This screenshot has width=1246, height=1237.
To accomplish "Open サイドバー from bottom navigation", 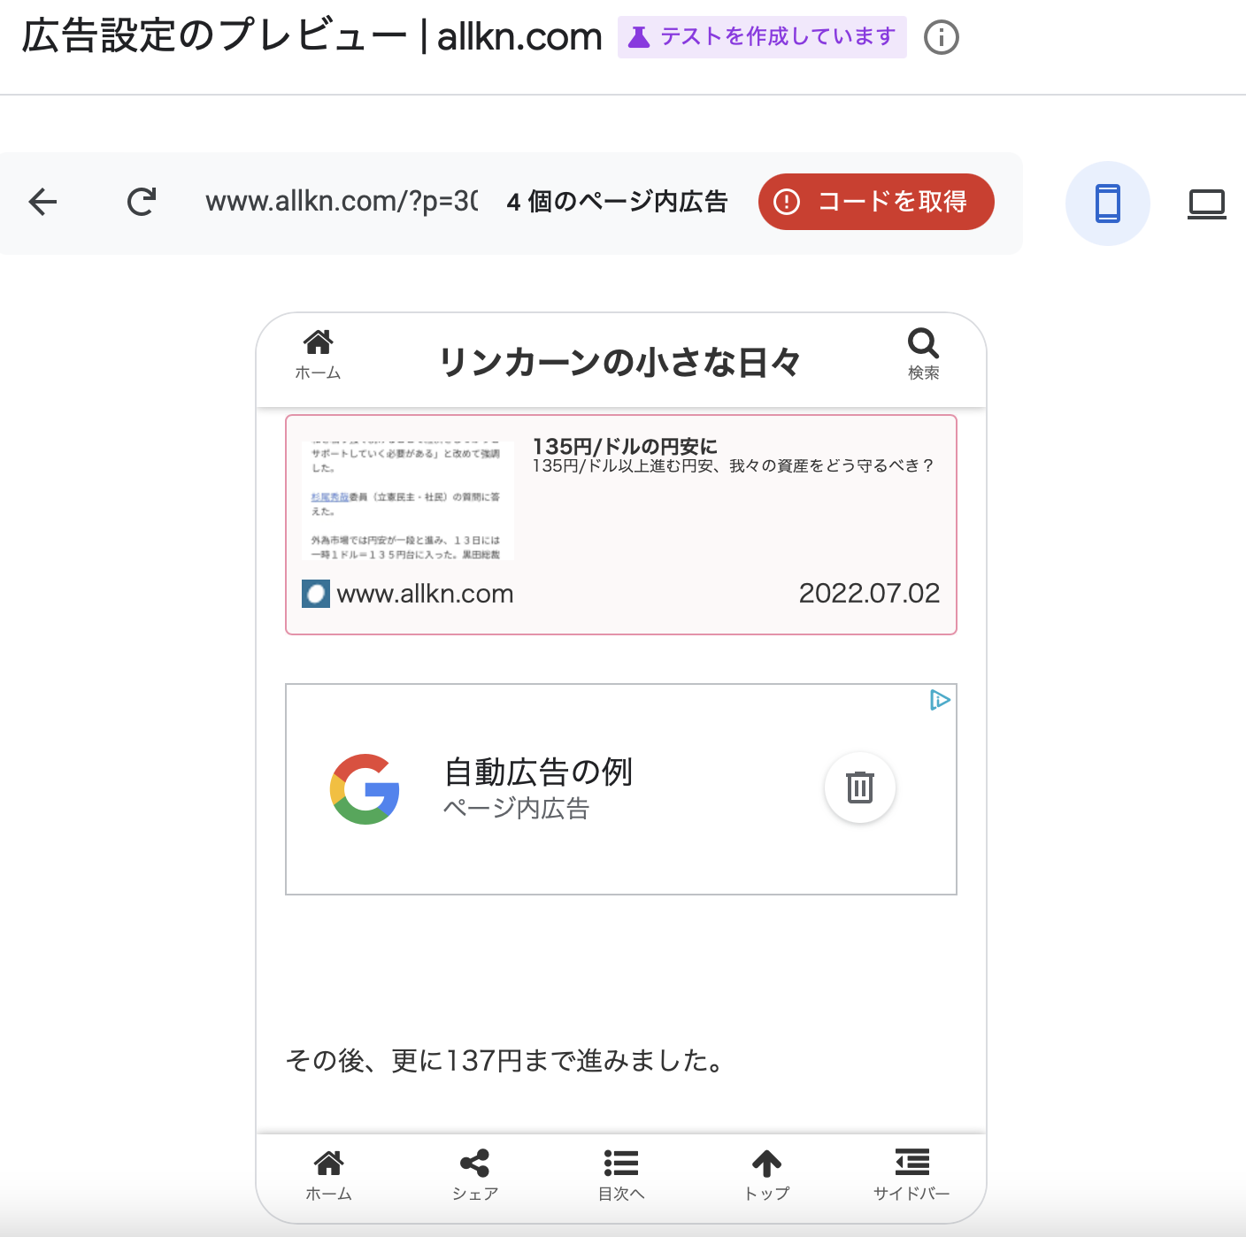I will (x=912, y=1176).
